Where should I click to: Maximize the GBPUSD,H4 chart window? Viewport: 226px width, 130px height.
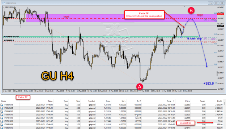pos(216,3)
